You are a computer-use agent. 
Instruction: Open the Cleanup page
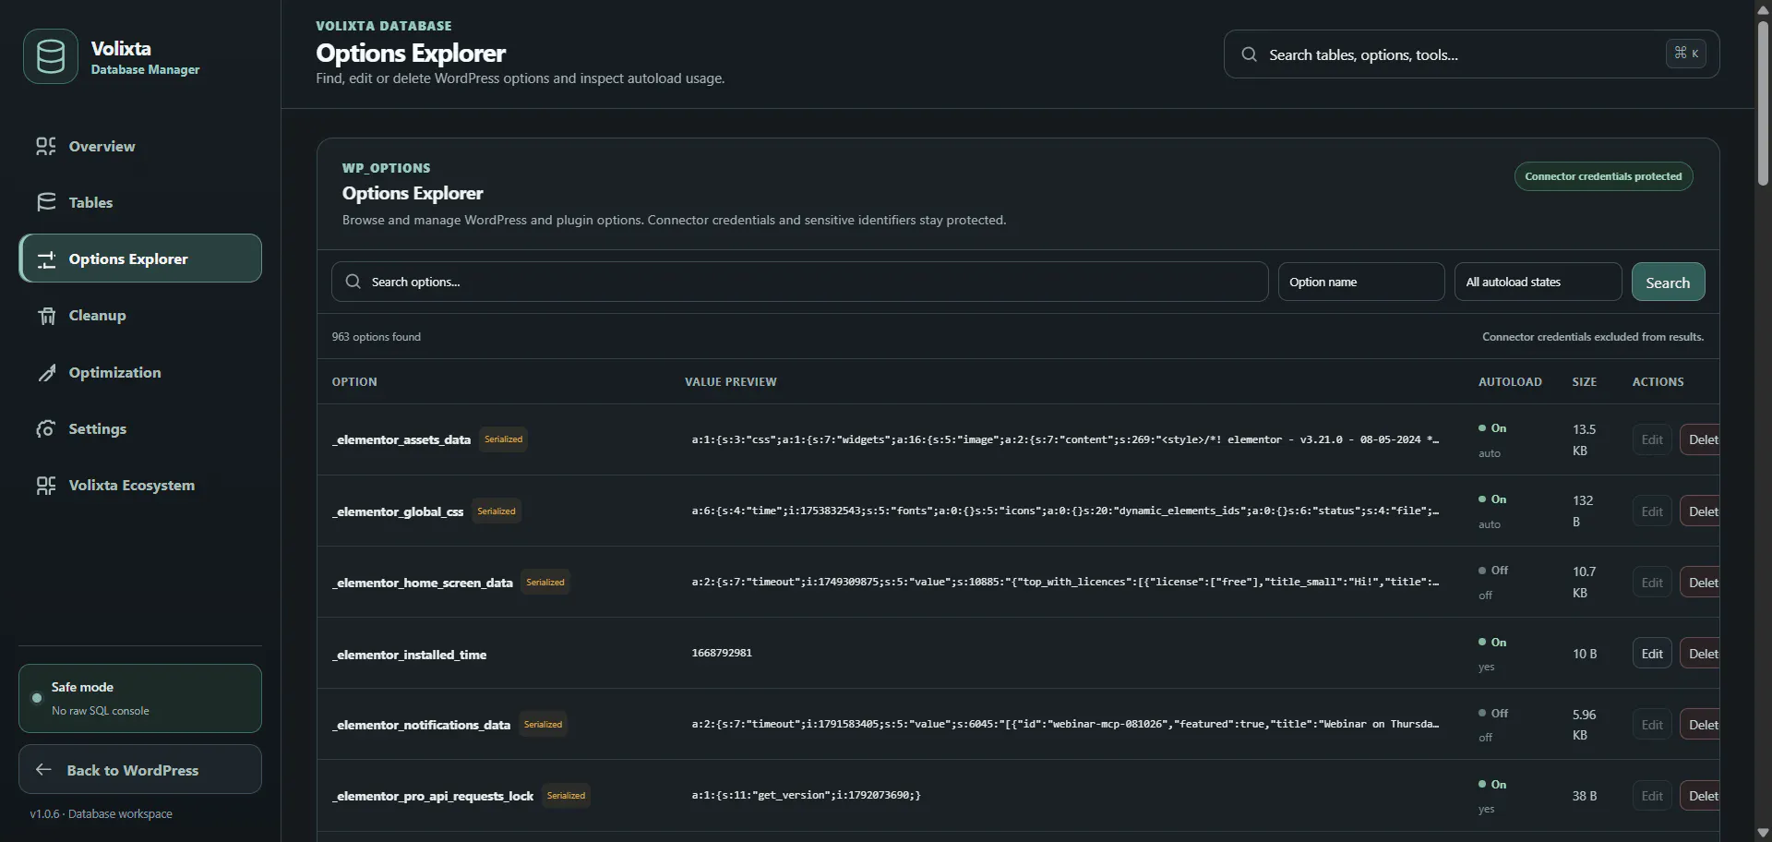coord(140,316)
